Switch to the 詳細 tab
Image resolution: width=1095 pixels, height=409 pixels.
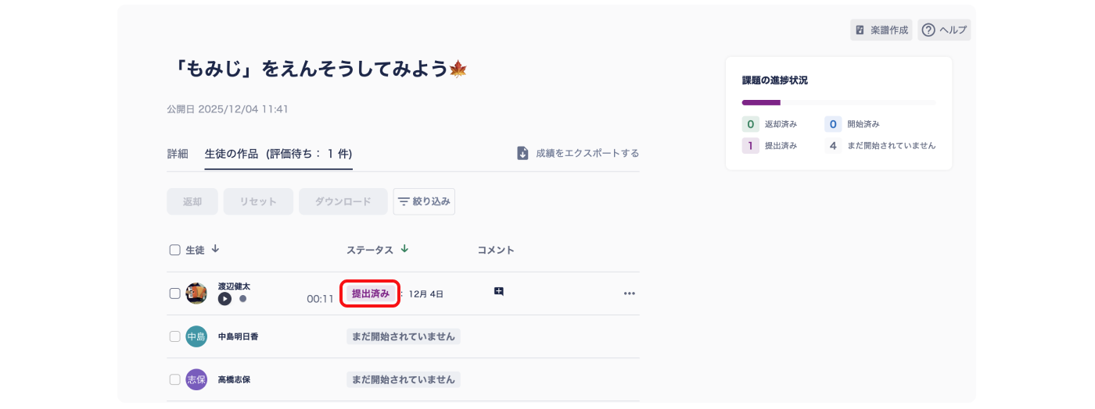178,154
